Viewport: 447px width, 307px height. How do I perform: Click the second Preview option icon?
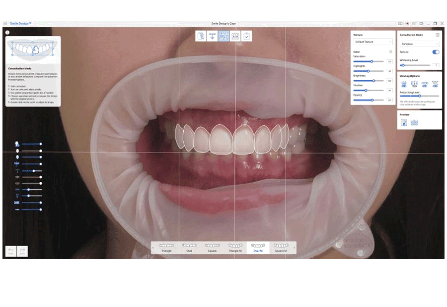pyautogui.click(x=414, y=122)
